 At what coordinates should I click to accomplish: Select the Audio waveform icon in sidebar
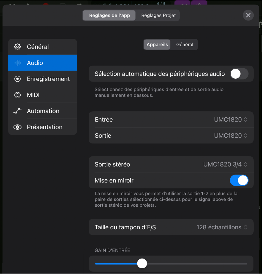point(17,63)
